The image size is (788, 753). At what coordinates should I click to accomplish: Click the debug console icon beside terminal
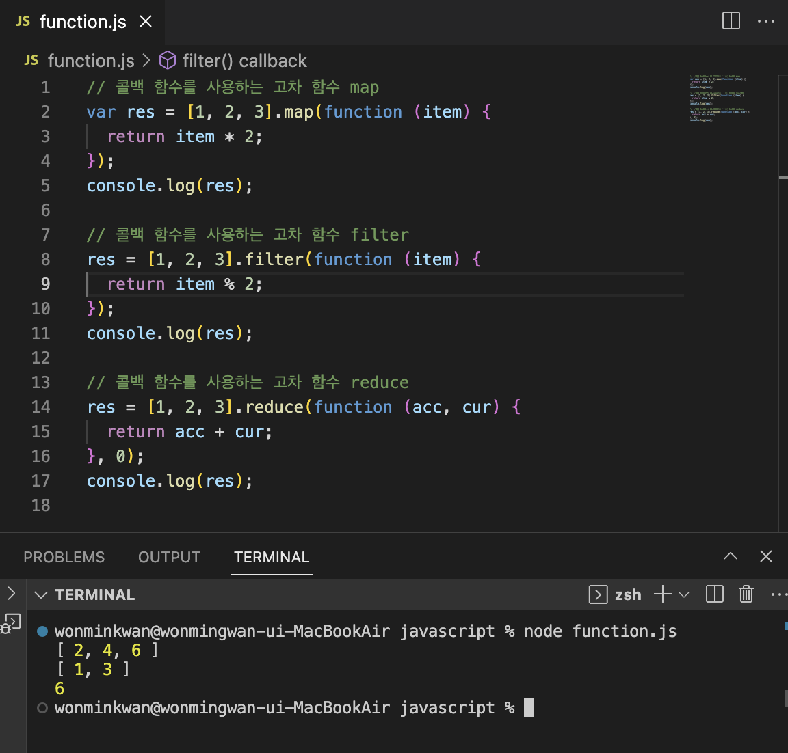click(10, 625)
